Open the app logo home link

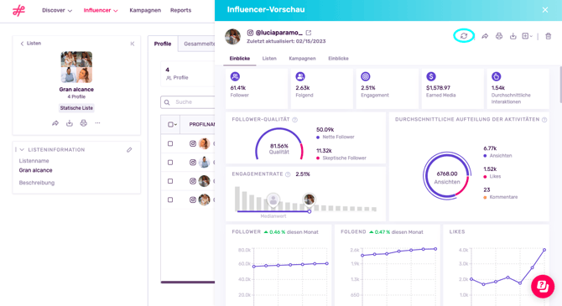(x=18, y=10)
